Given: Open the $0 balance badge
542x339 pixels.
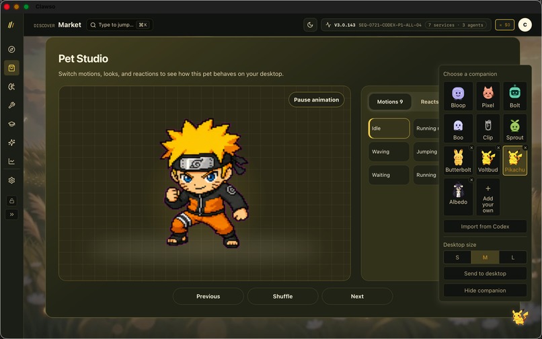Looking at the screenshot, I should 504,25.
